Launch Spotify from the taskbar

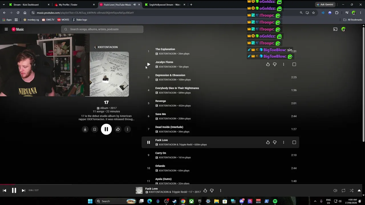[x=275, y=201]
